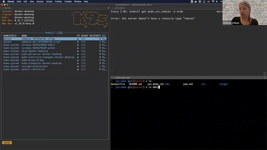Open the iTerm2 application menu
Image resolution: width=267 pixels, height=150 pixels.
[x=11, y=2]
